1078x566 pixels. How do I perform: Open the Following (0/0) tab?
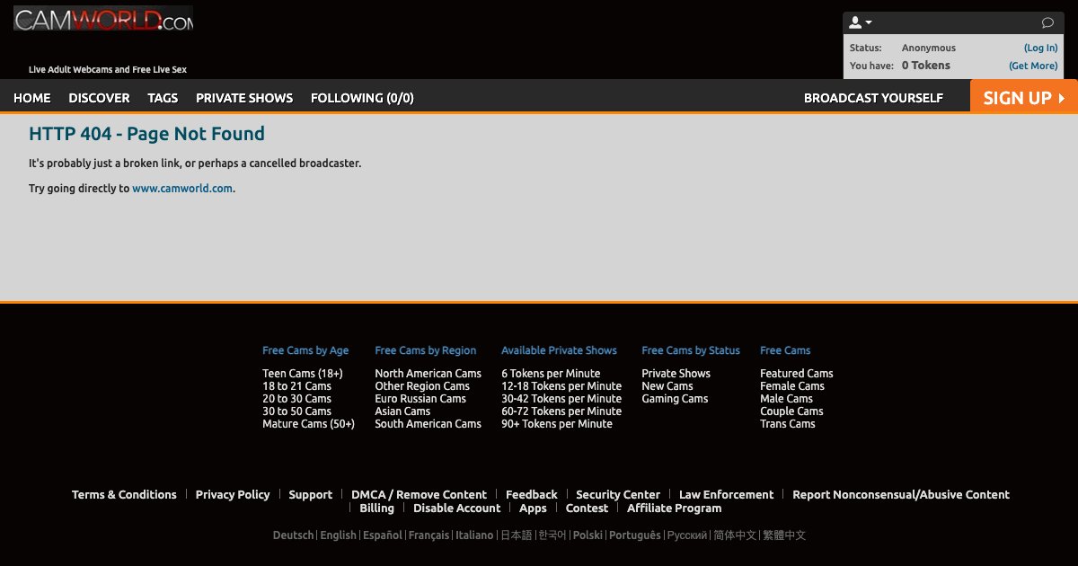click(x=362, y=98)
